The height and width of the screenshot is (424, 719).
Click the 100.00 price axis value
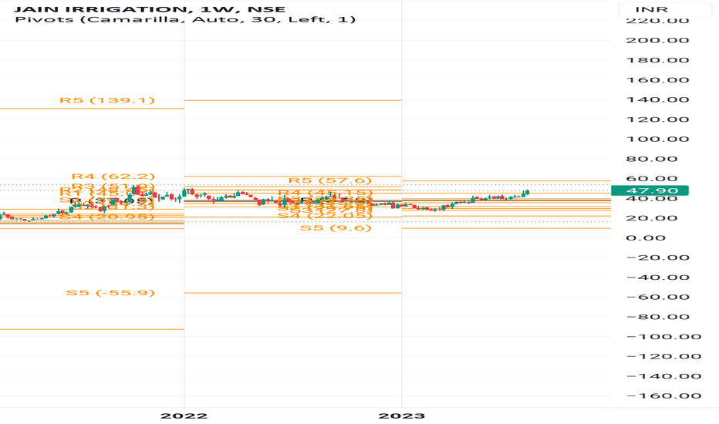(657, 139)
